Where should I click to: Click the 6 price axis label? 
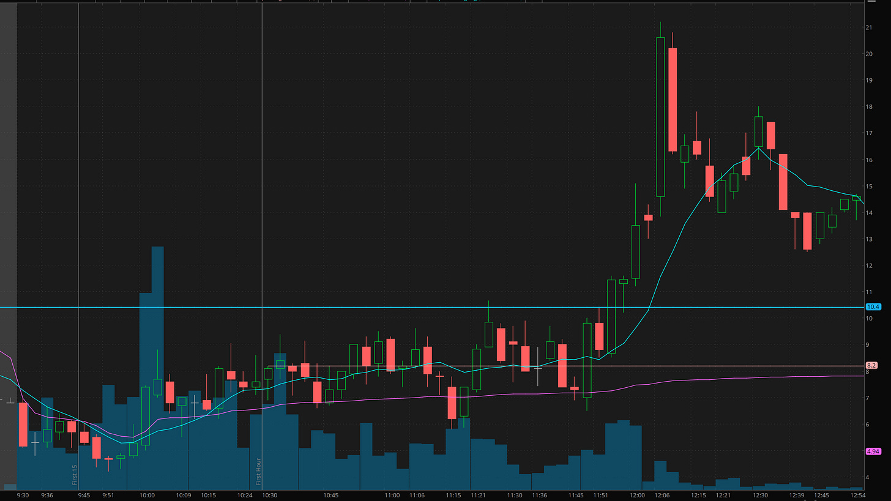[867, 424]
